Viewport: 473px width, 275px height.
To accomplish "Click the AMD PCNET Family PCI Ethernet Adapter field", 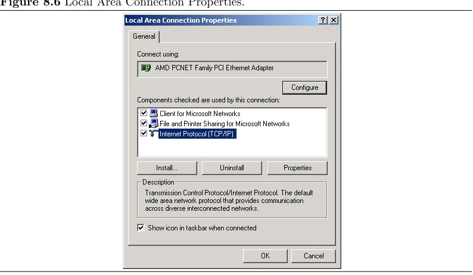I will click(232, 69).
